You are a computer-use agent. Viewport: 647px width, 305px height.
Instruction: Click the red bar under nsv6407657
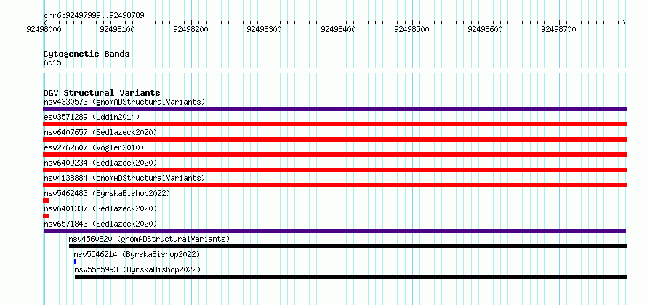(x=334, y=139)
